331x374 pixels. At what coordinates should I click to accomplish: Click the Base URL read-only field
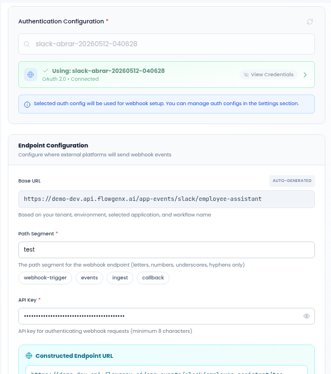click(x=167, y=199)
